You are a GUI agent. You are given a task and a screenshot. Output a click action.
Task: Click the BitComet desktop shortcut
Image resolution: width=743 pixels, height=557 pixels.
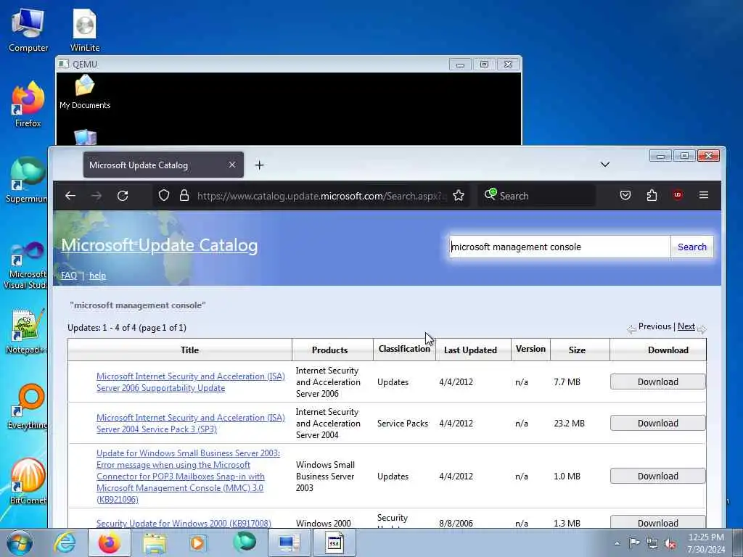click(28, 482)
